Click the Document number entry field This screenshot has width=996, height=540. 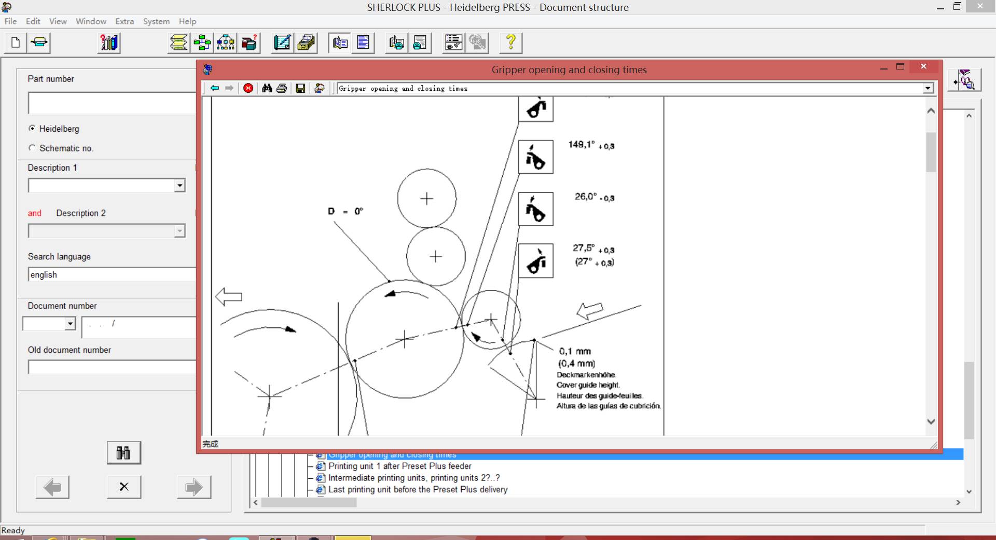pyautogui.click(x=139, y=327)
